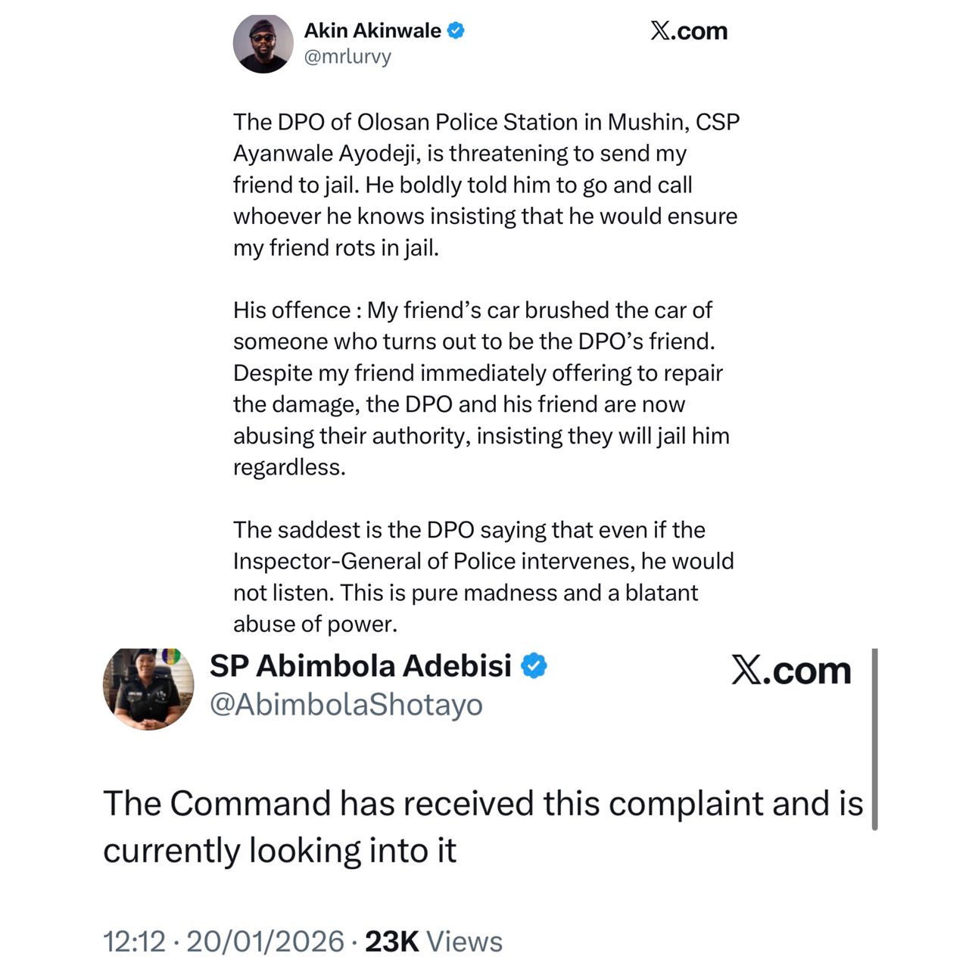Open the @mrlurvy handle
Screen dimensions: 969x969
(347, 57)
